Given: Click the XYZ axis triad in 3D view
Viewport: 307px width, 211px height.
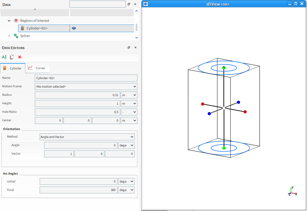Looking at the screenshot, I should 292,191.
